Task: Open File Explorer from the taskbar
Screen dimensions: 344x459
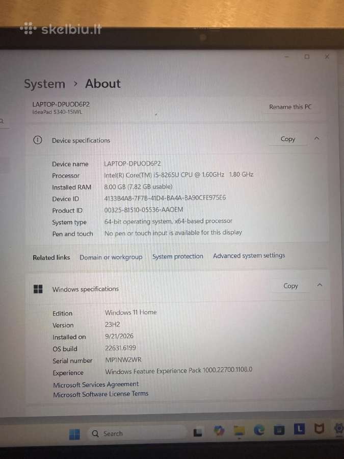Action: 239,431
